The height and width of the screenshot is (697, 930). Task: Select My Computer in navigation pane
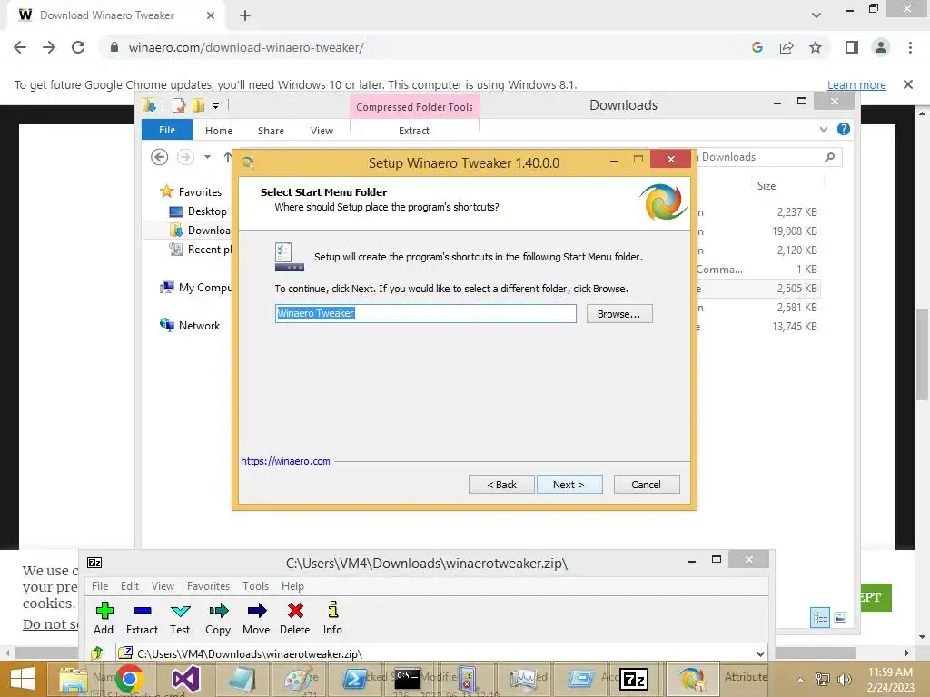pos(196,288)
